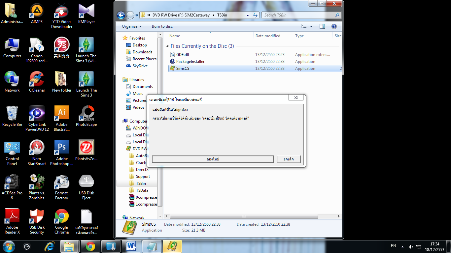Image resolution: width=451 pixels, height=253 pixels.
Task: Select the TSData folder in tree
Action: coord(142,190)
